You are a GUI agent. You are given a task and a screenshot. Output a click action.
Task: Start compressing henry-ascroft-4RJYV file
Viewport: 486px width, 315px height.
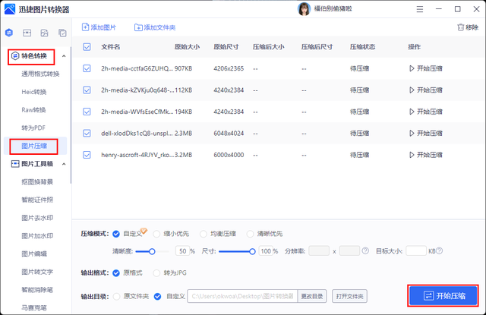[425, 155]
